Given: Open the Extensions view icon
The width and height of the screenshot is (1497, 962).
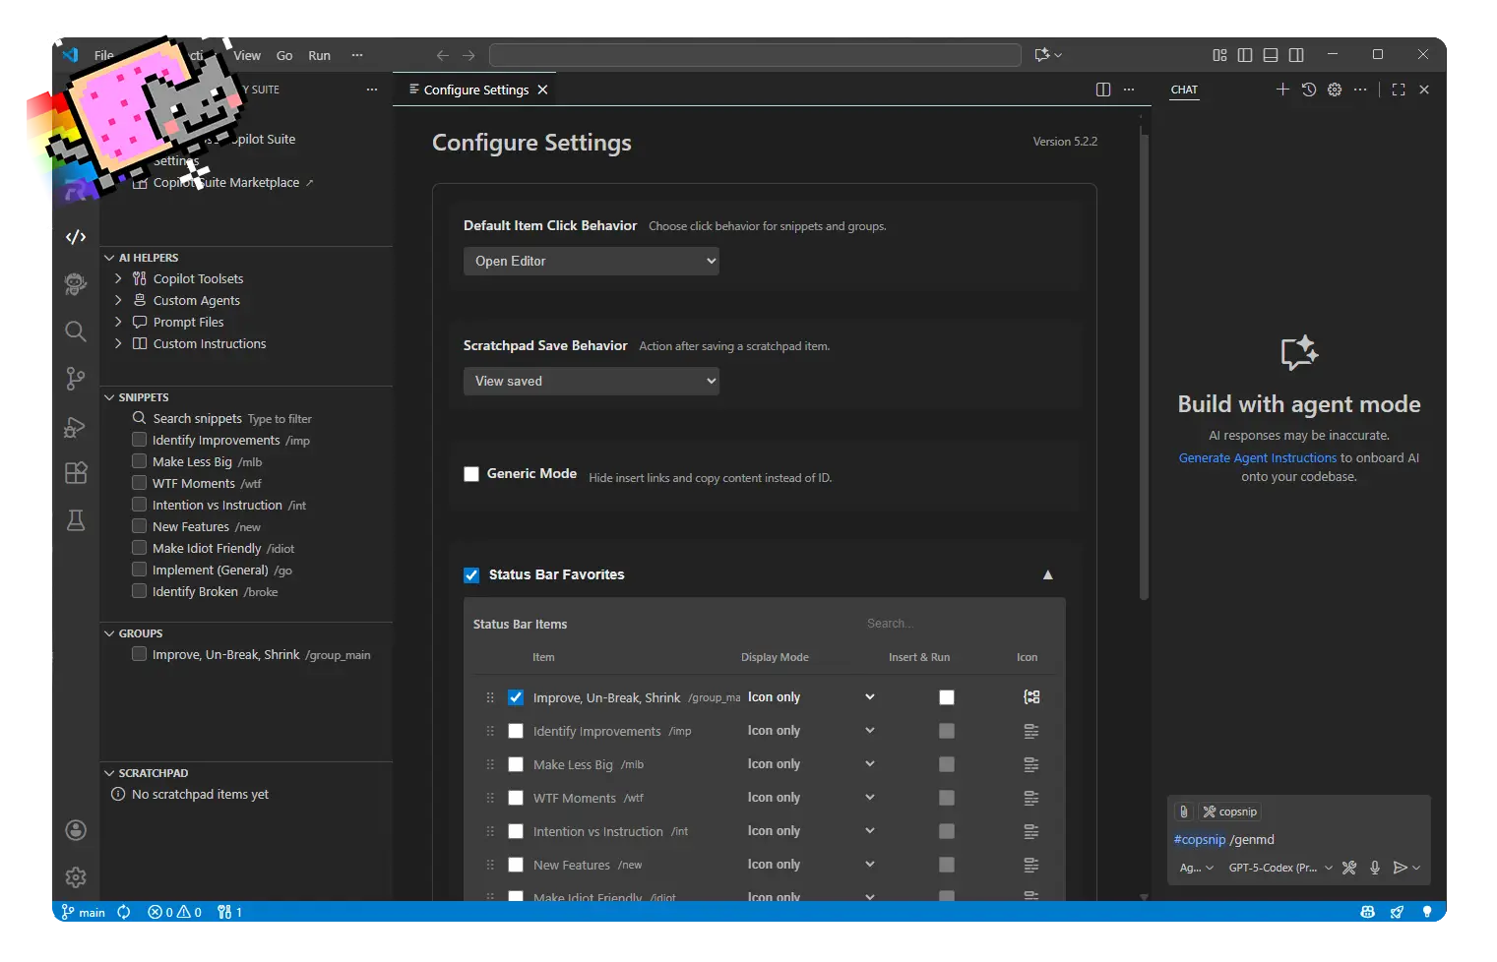Looking at the screenshot, I should pyautogui.click(x=76, y=473).
